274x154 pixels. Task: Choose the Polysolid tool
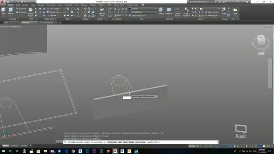tap(21, 9)
